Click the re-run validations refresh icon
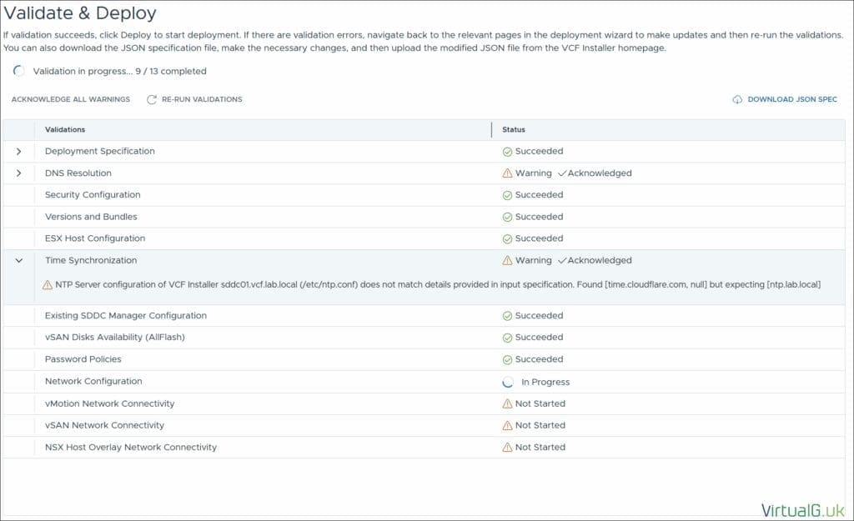This screenshot has width=854, height=521. (x=152, y=99)
